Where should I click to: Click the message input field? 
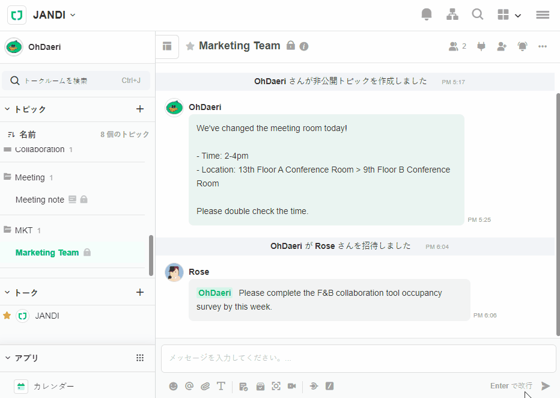click(358, 358)
